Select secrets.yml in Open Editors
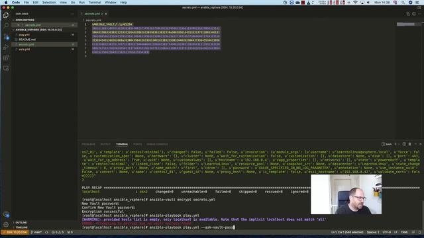Image resolution: width=424 pixels, height=238 pixels. [x=44, y=25]
